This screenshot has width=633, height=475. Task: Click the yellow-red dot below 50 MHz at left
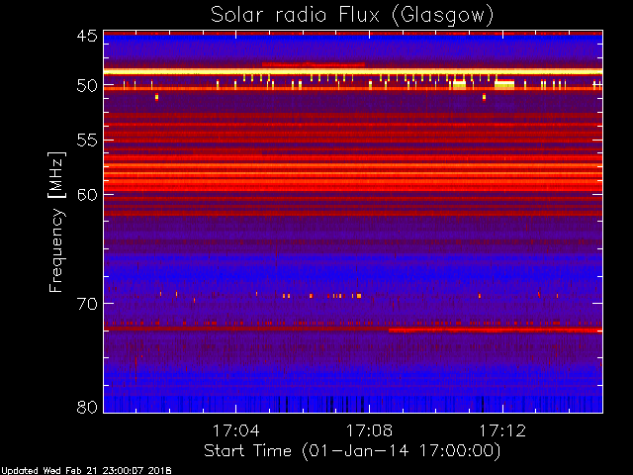[x=156, y=97]
